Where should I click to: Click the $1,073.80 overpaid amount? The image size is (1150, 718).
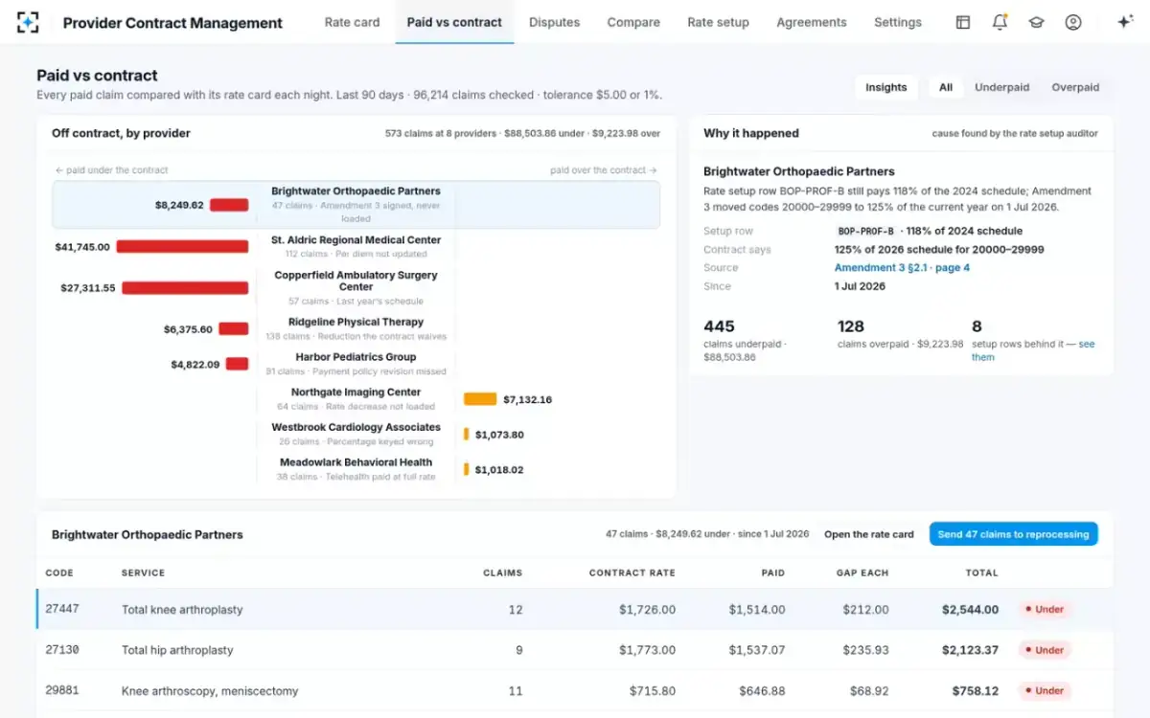click(x=499, y=435)
